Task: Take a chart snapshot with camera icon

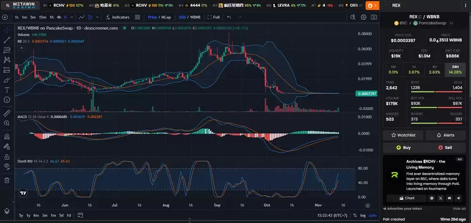Action: 374,17
